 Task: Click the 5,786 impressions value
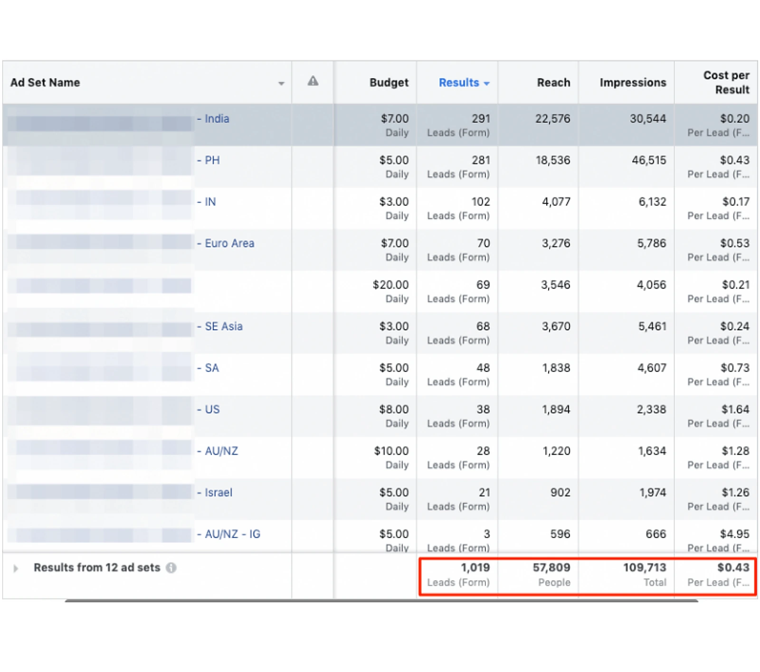(652, 243)
